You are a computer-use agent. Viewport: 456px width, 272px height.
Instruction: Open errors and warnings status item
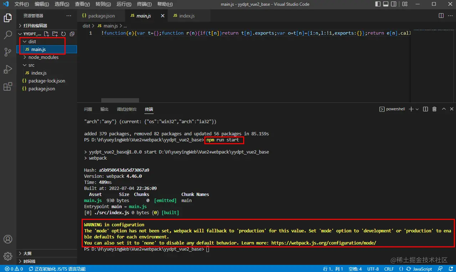pos(14,269)
